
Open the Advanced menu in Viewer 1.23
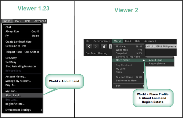40,21
